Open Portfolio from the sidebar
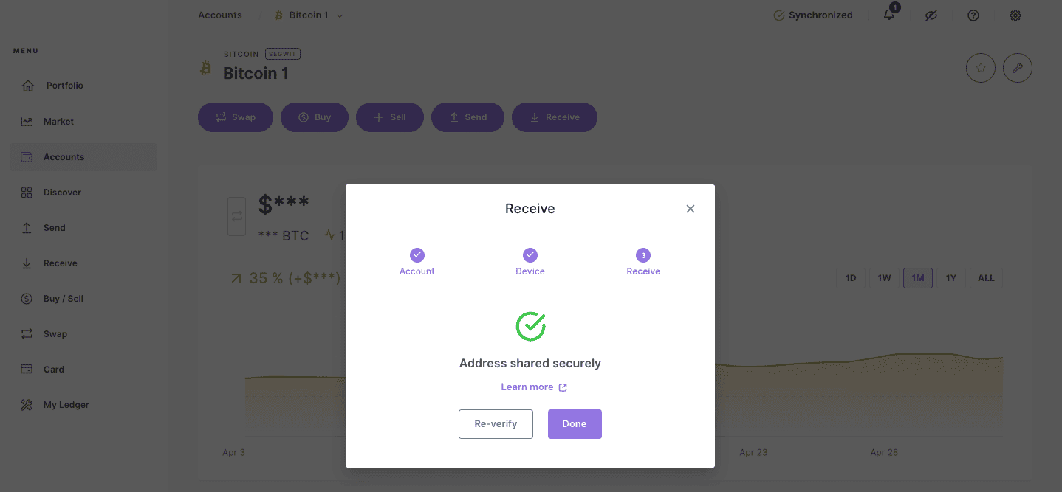1062x492 pixels. (64, 86)
